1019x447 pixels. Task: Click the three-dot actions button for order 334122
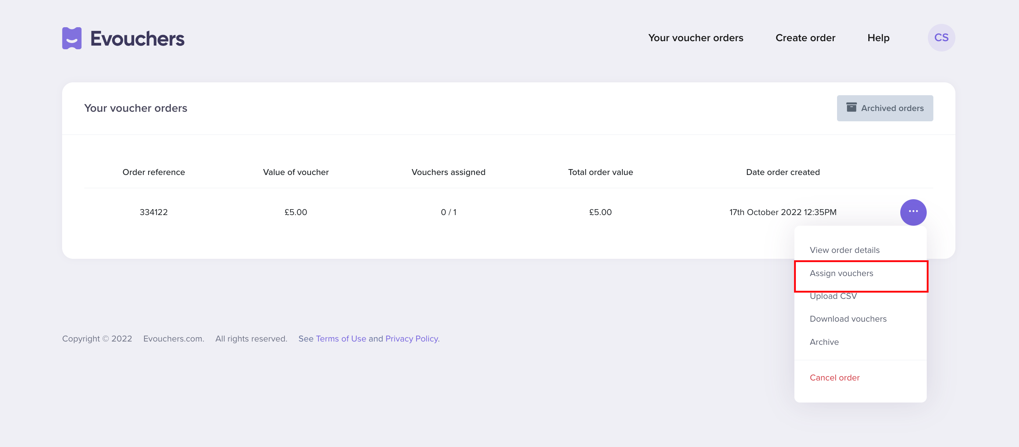913,212
